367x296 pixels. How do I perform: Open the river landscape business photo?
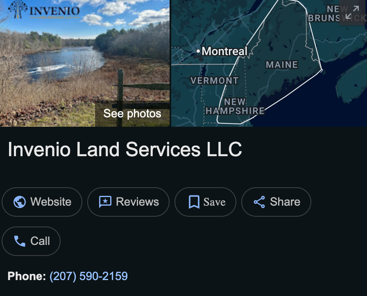85,63
